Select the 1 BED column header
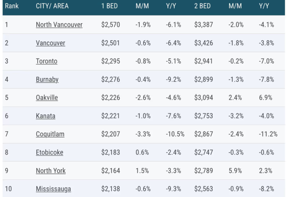This screenshot has height=197, width=287. click(109, 6)
